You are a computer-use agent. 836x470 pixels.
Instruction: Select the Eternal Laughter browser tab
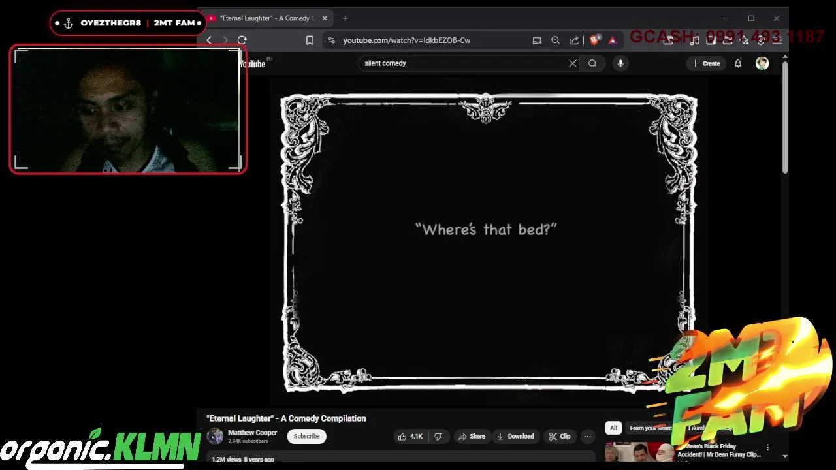[266, 18]
